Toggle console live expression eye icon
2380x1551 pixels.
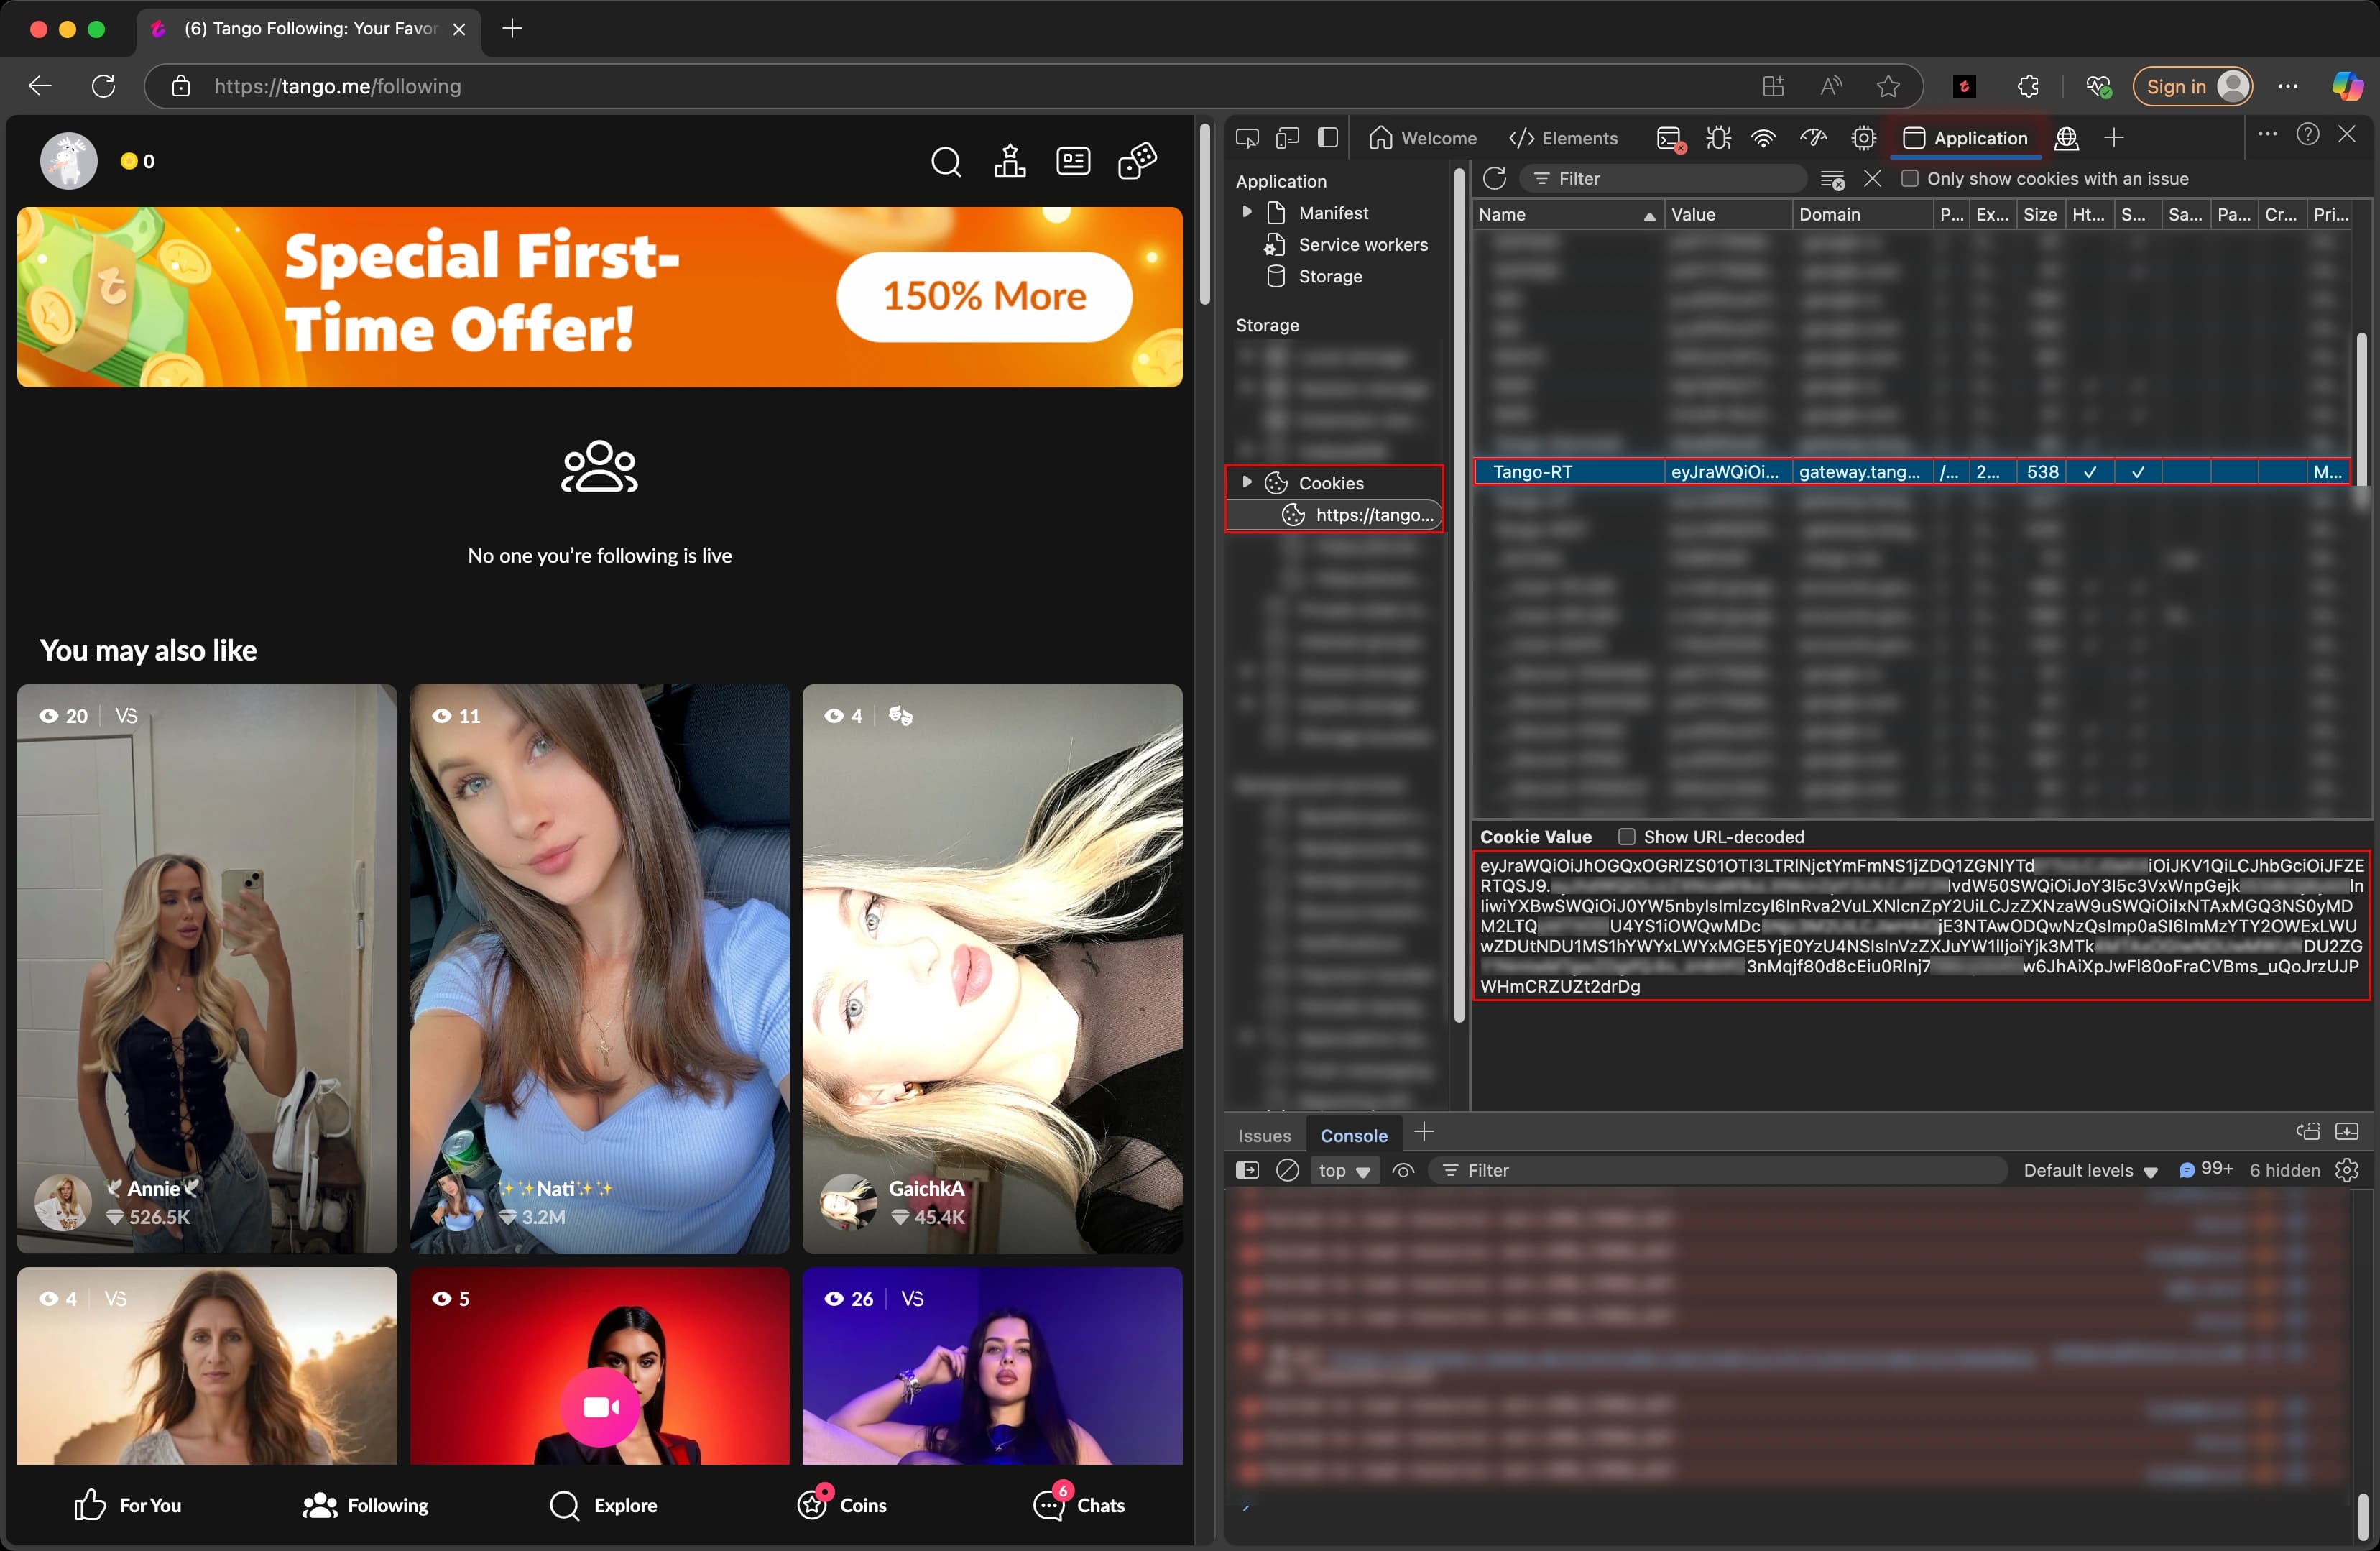click(1403, 1170)
